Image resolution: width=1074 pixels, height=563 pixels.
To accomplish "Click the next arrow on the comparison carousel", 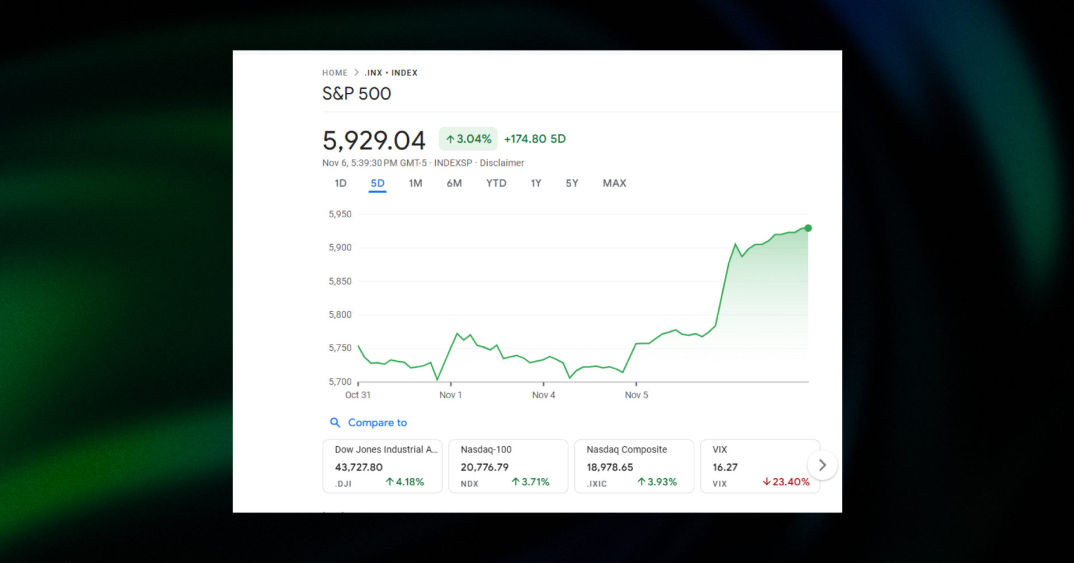I will pyautogui.click(x=822, y=465).
